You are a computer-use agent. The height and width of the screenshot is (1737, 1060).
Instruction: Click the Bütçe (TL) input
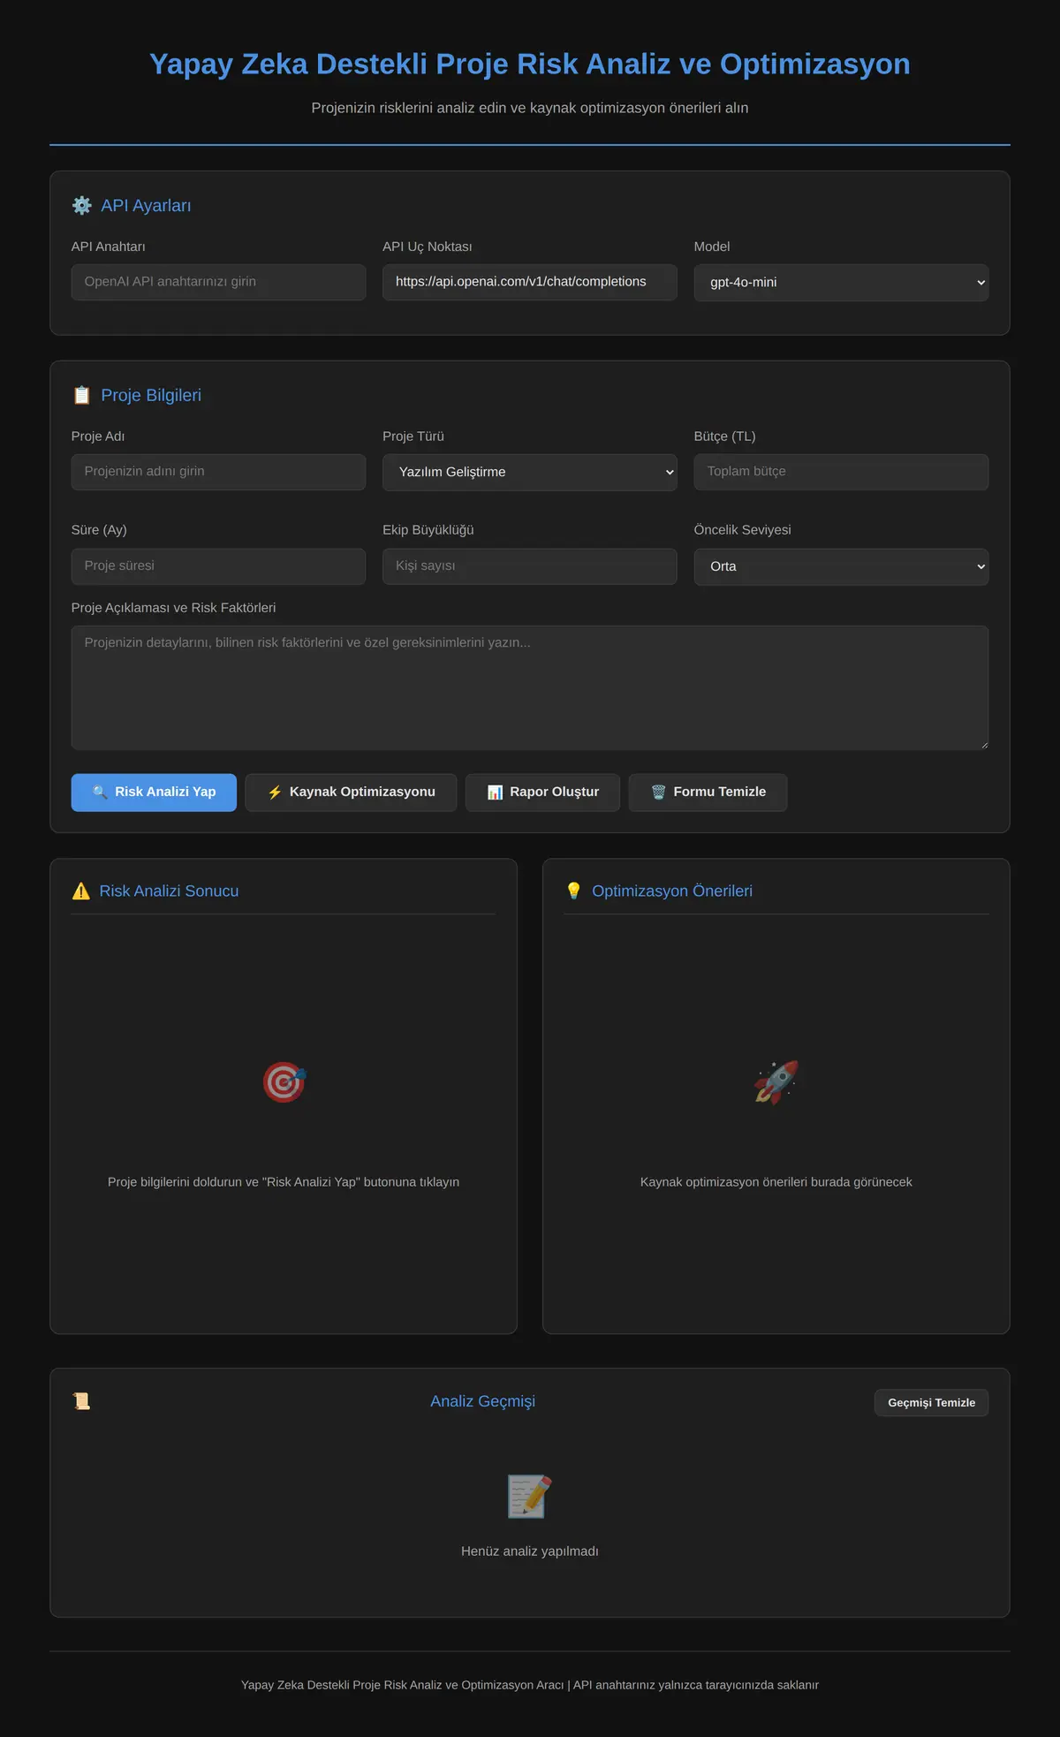[x=841, y=472]
